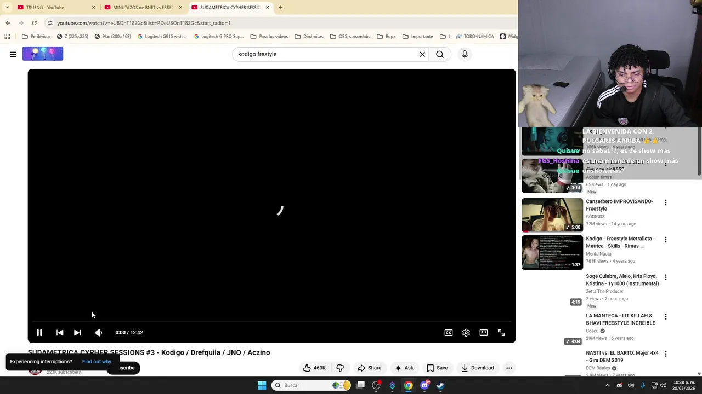Download the video

pos(478,368)
